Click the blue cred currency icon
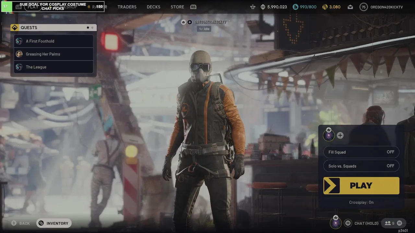The width and height of the screenshot is (415, 233). [x=295, y=7]
